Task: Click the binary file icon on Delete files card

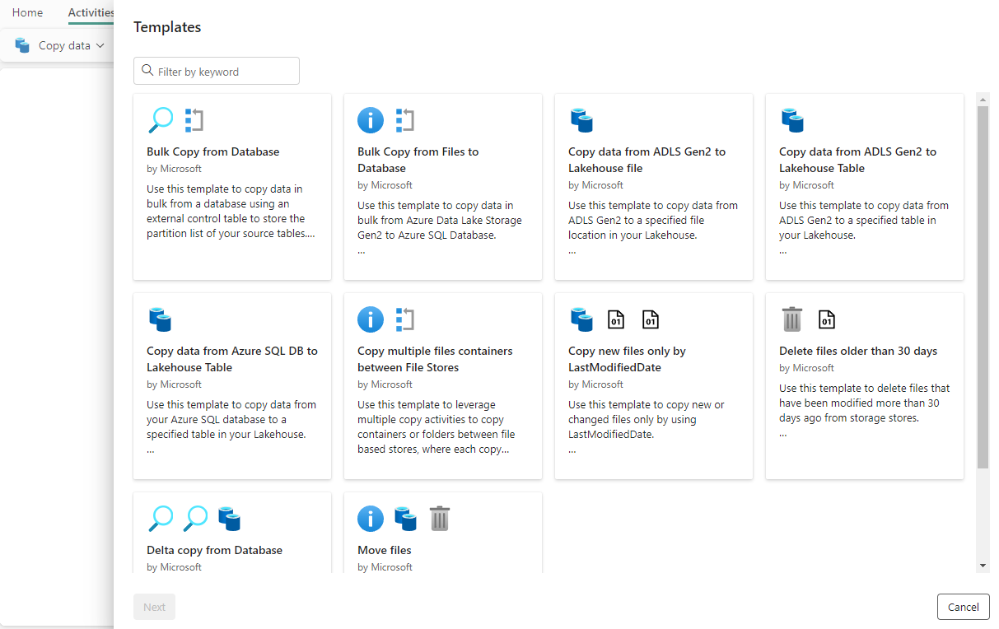Action: 827,319
